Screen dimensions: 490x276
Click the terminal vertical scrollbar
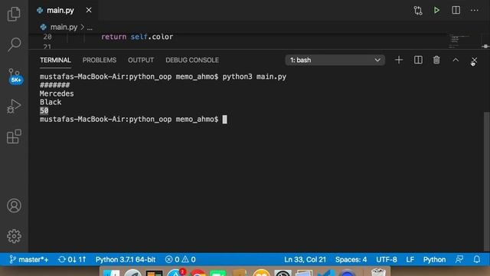486,182
